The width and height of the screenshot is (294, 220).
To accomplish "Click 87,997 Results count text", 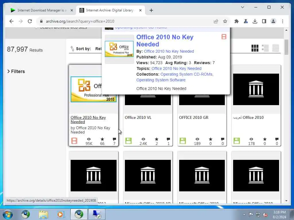I will pyautogui.click(x=25, y=49).
